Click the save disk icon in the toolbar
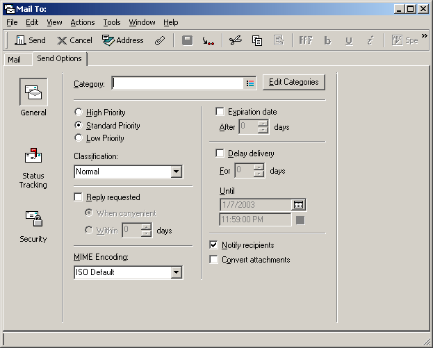Image resolution: width=433 pixels, height=348 pixels. [187, 40]
